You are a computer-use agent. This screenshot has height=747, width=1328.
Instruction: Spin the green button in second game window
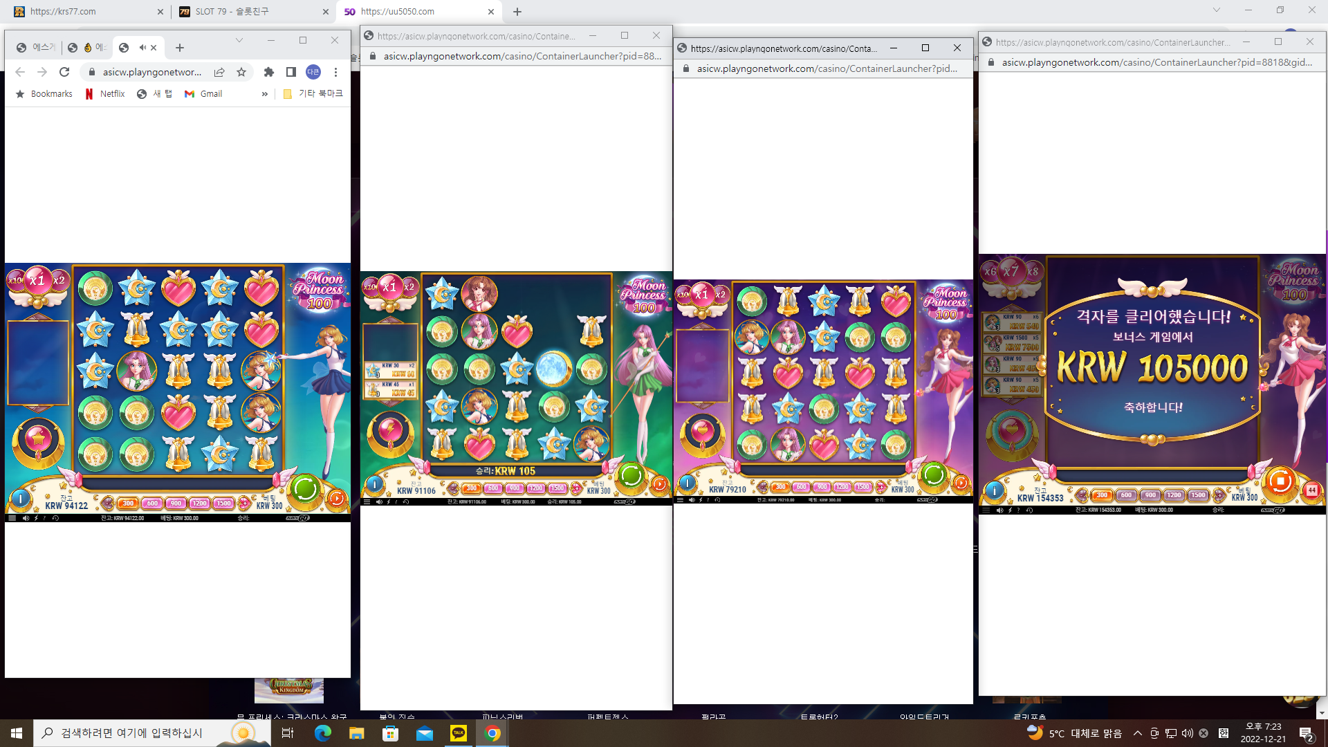[x=631, y=475]
